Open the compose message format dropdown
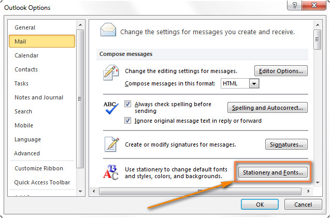 253,83
